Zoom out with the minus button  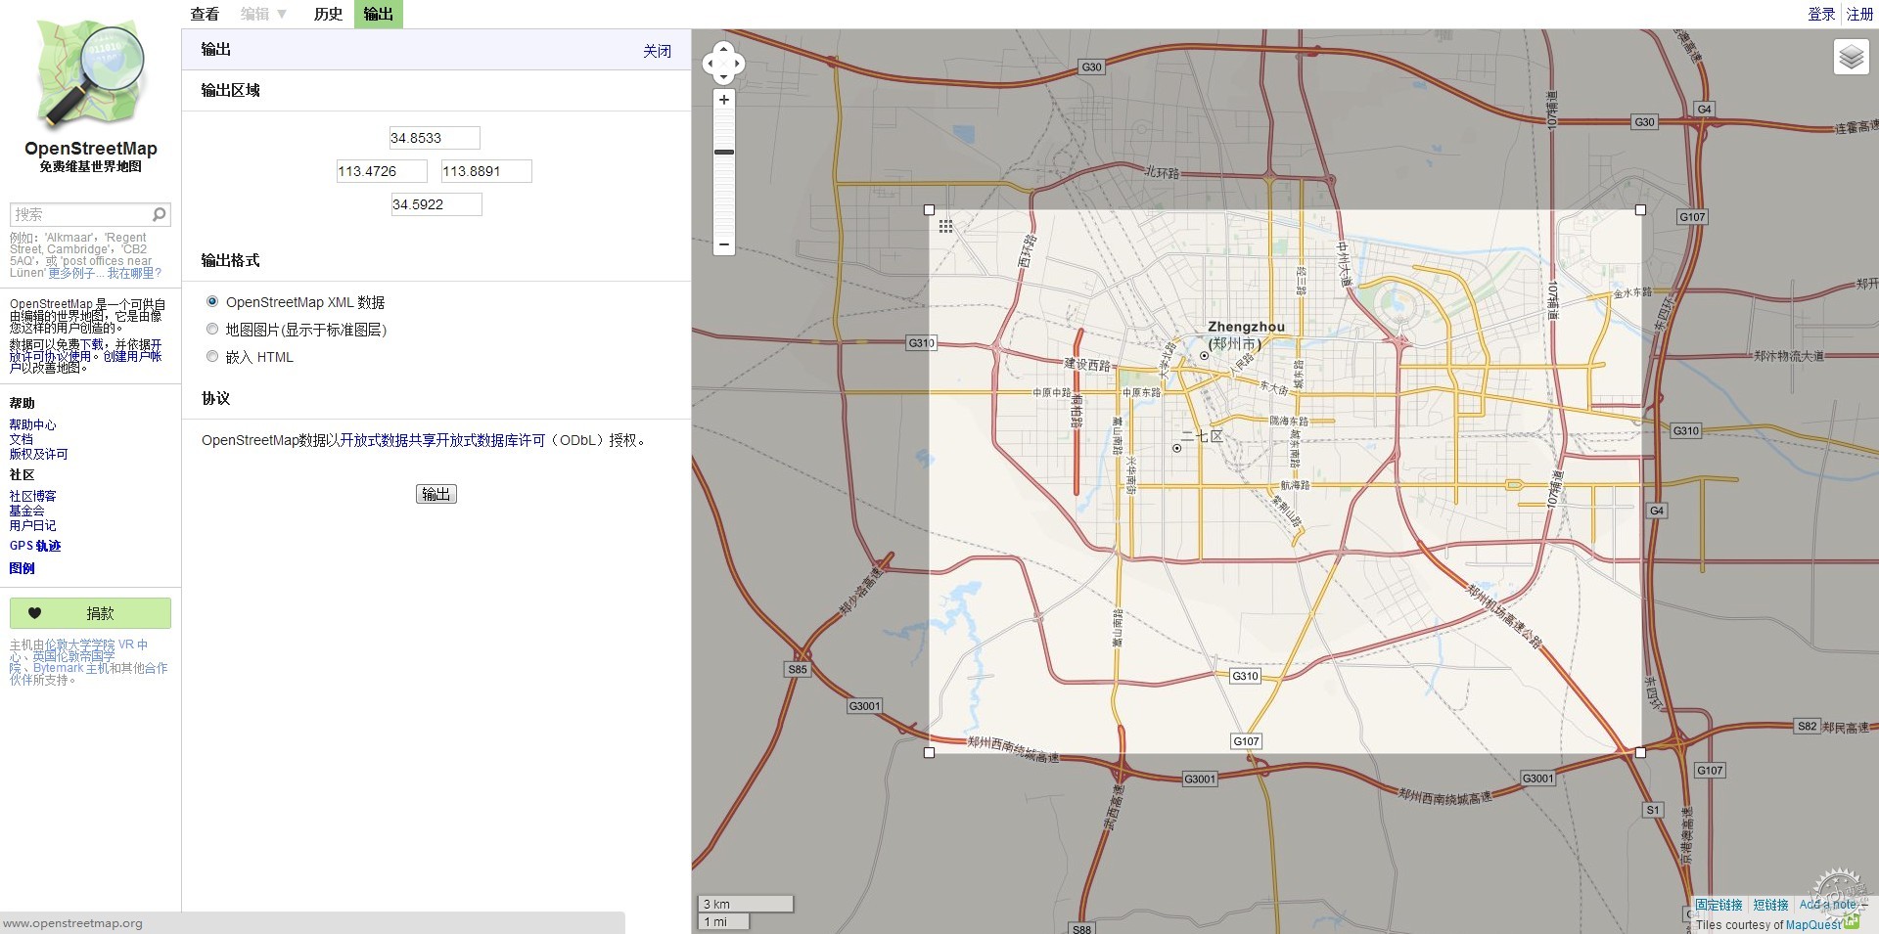pos(724,245)
